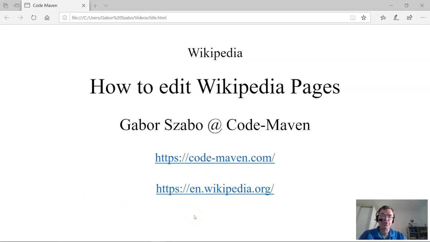The height and width of the screenshot is (242, 430).
Task: Open a new tab with plus
Action: pyautogui.click(x=95, y=5)
